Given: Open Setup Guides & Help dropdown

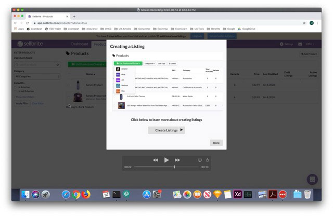Looking at the screenshot, I should coord(222,36).
